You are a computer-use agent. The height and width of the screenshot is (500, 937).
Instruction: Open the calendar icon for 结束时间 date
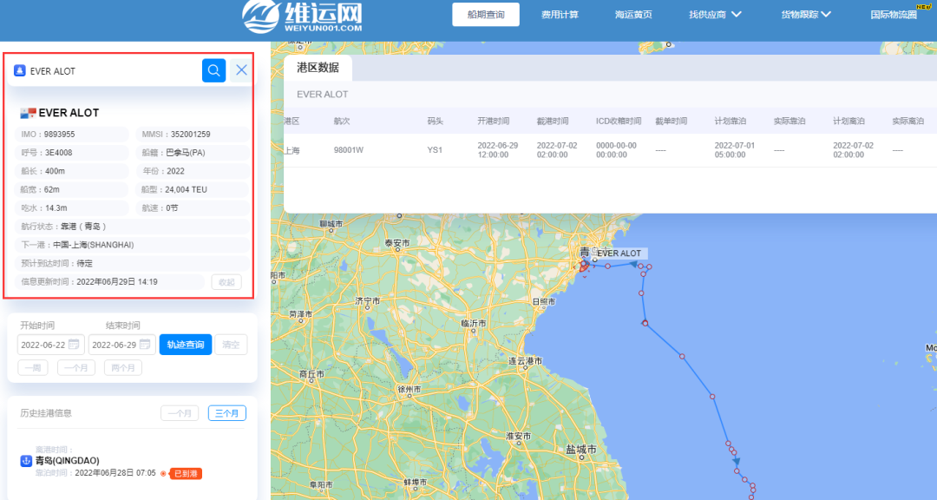tap(147, 344)
